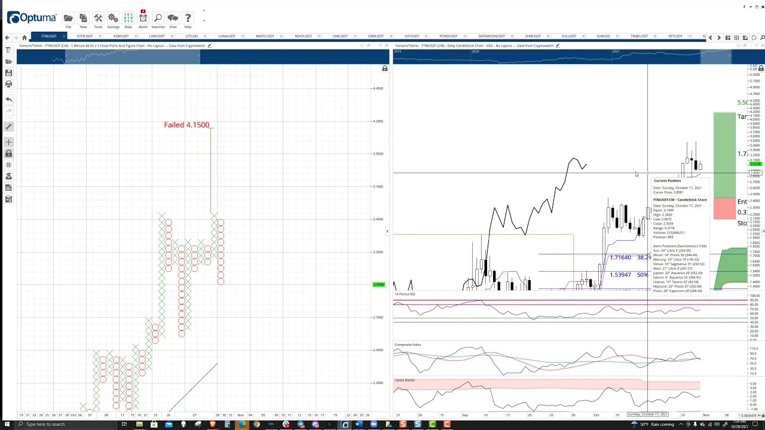Viewport: 765px width, 430px height.
Task: Open the Chat bubbles icon
Action: click(173, 19)
